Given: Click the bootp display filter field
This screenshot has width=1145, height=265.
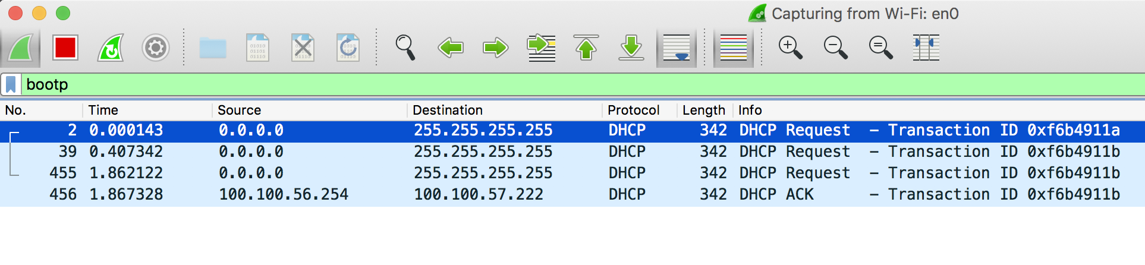Looking at the screenshot, I should pos(584,84).
